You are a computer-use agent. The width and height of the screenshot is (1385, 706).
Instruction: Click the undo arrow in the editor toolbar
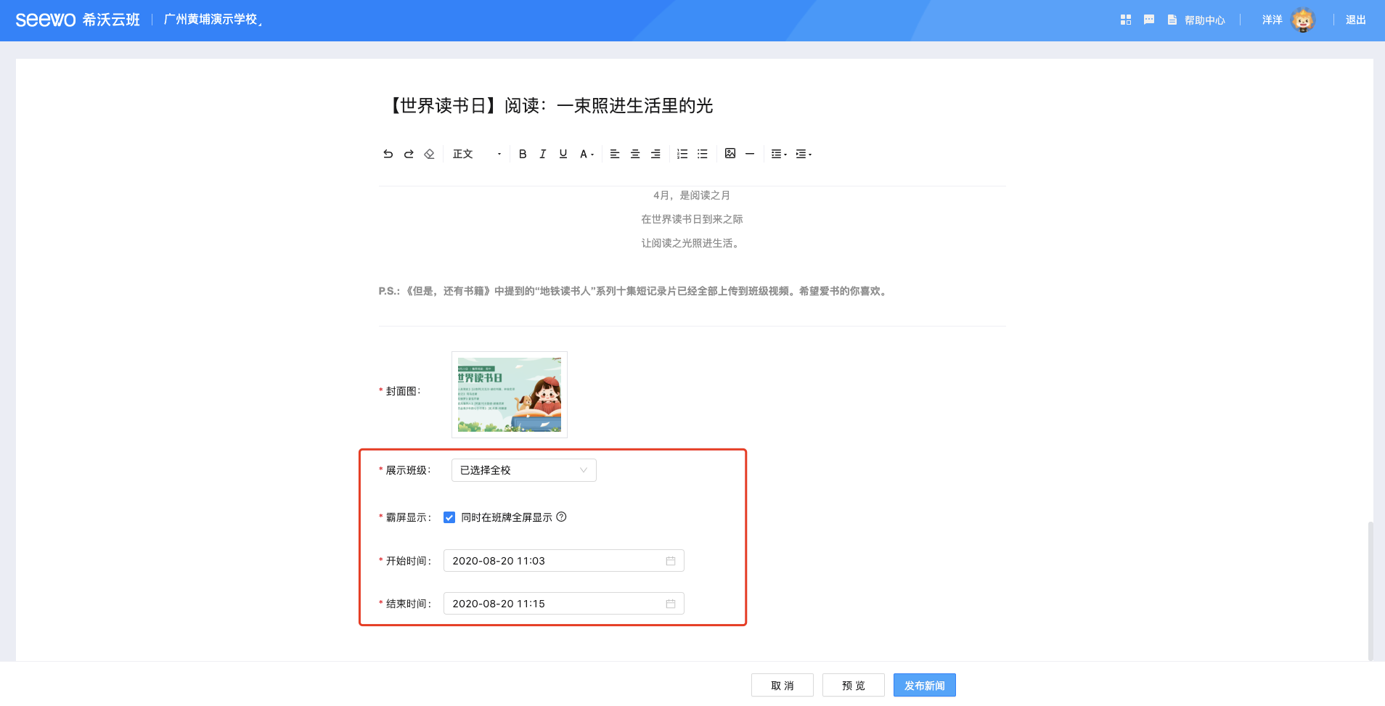pos(388,154)
